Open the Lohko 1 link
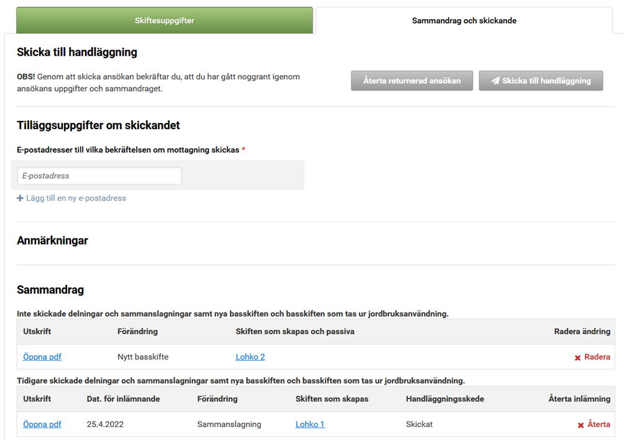 point(310,424)
